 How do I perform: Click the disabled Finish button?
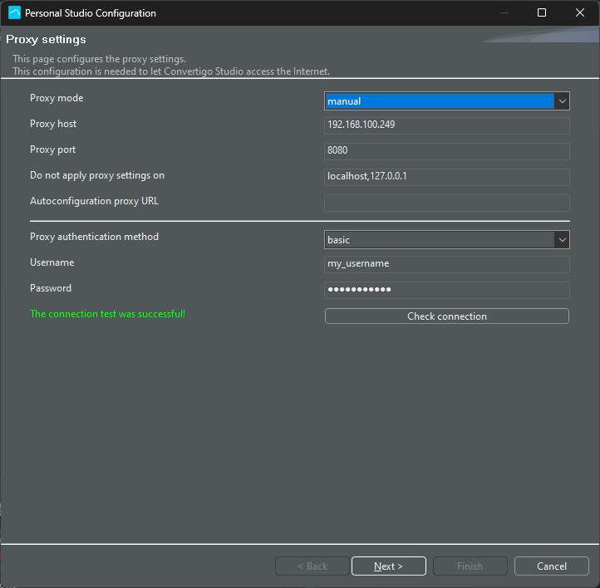pos(470,566)
